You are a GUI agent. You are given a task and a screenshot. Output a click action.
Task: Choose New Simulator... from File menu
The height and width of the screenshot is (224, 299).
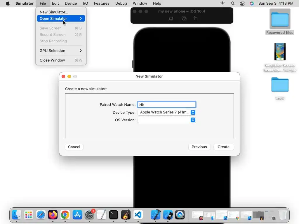pos(61,12)
